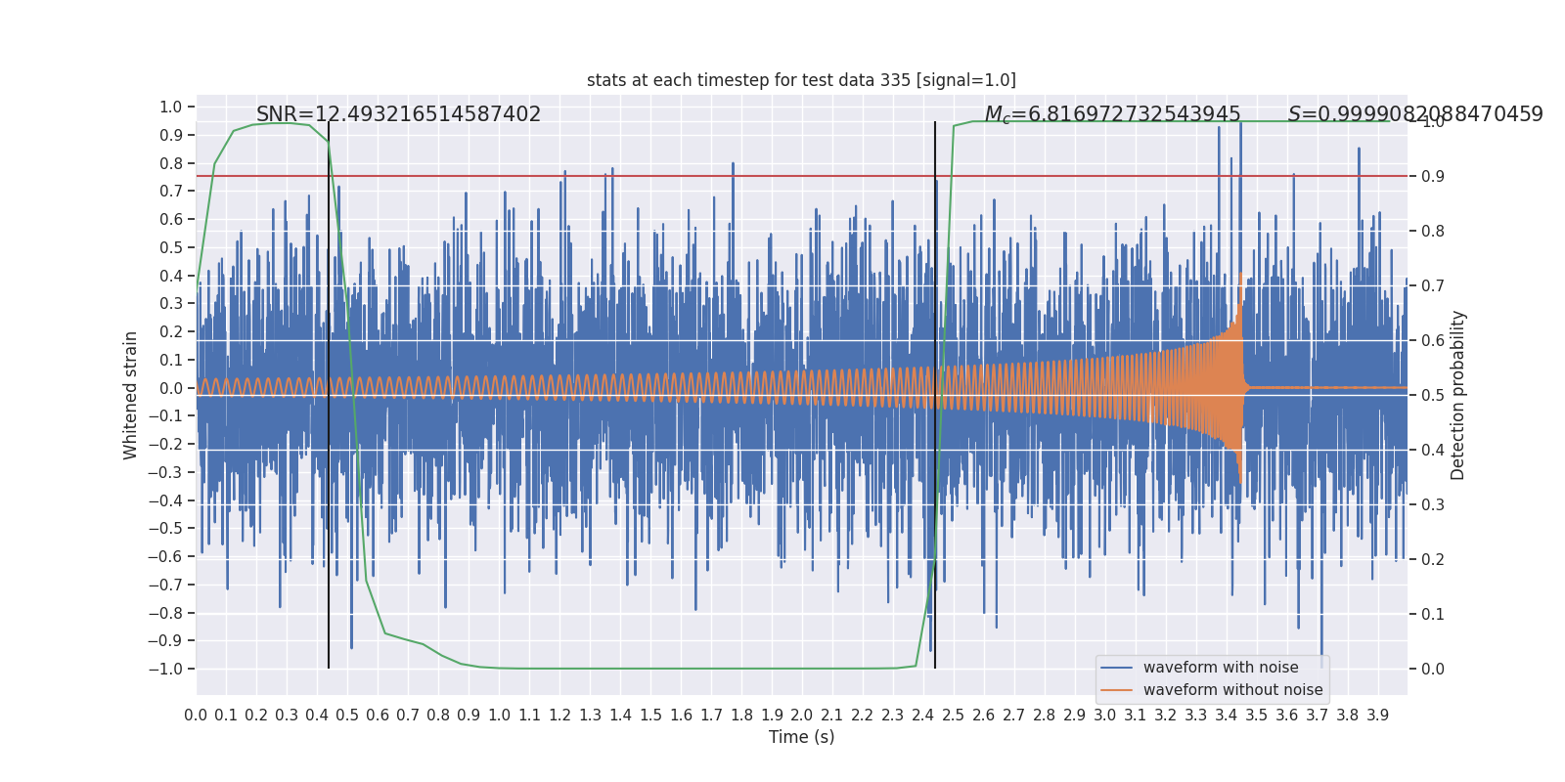Screen dimensions: 1565x782
Task: Click the S=0.9999 score annotation
Action: tap(1415, 114)
